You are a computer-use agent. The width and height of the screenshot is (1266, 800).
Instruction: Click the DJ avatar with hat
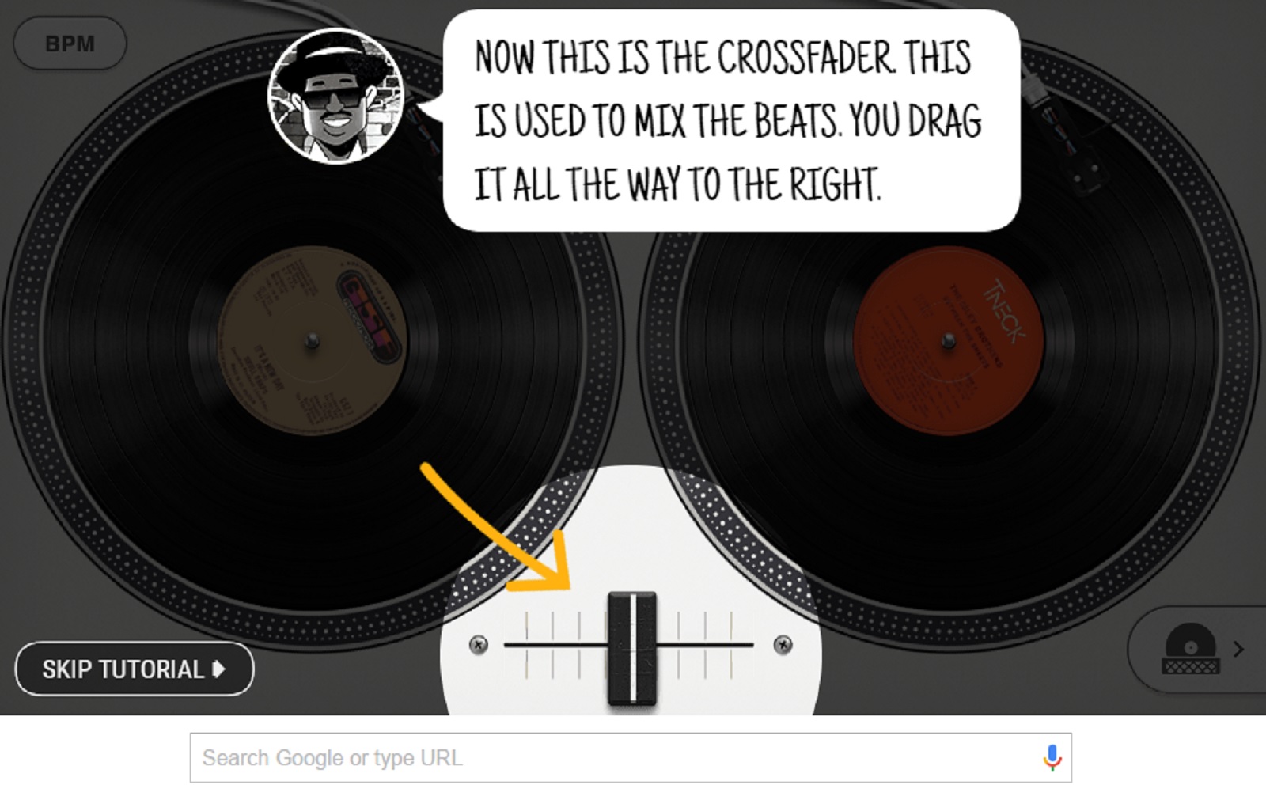pyautogui.click(x=336, y=97)
